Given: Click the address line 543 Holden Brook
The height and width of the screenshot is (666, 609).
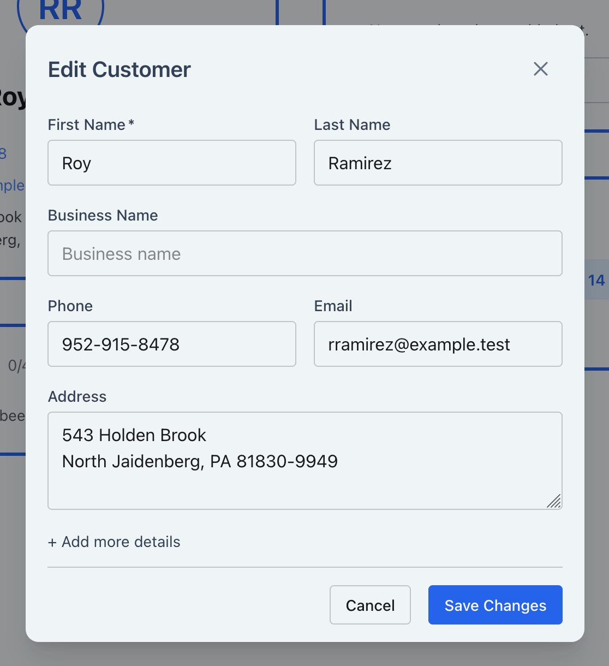Looking at the screenshot, I should click(x=134, y=435).
